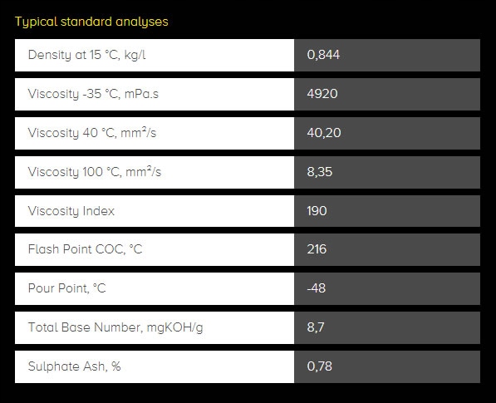
Task: Select the 'Flash Point COC, °C' label
Action: 85,249
